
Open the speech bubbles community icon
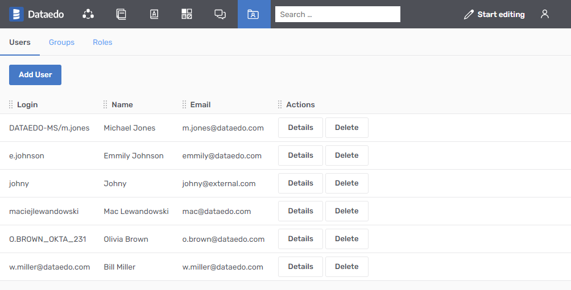coord(220,14)
